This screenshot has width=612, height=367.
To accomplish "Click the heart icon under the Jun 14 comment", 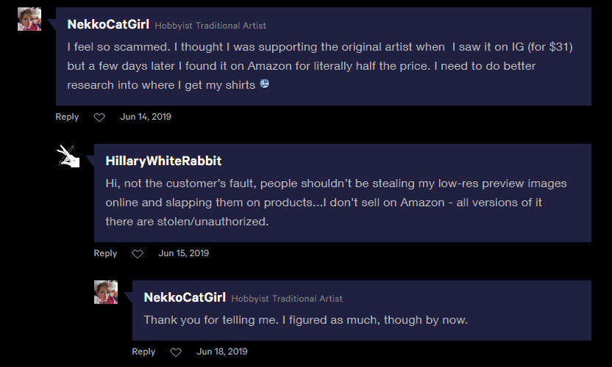I will pos(99,117).
